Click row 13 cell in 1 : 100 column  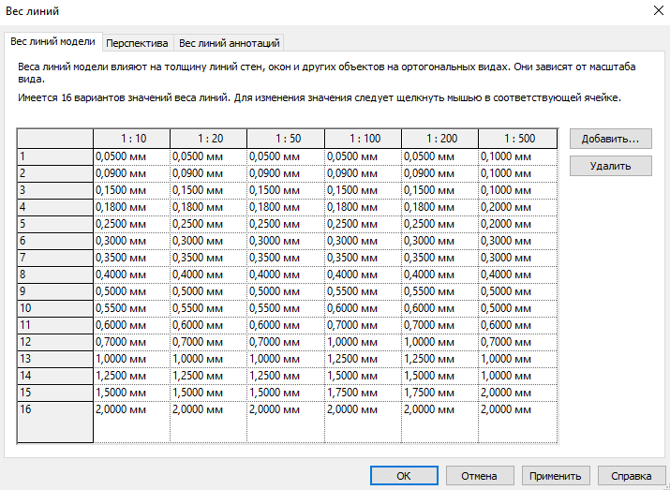pos(363,359)
